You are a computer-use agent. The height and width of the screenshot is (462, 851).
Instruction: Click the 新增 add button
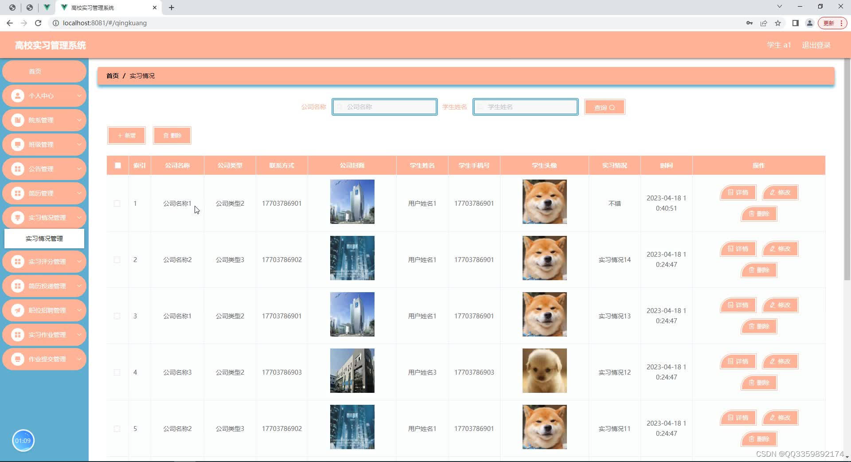126,136
